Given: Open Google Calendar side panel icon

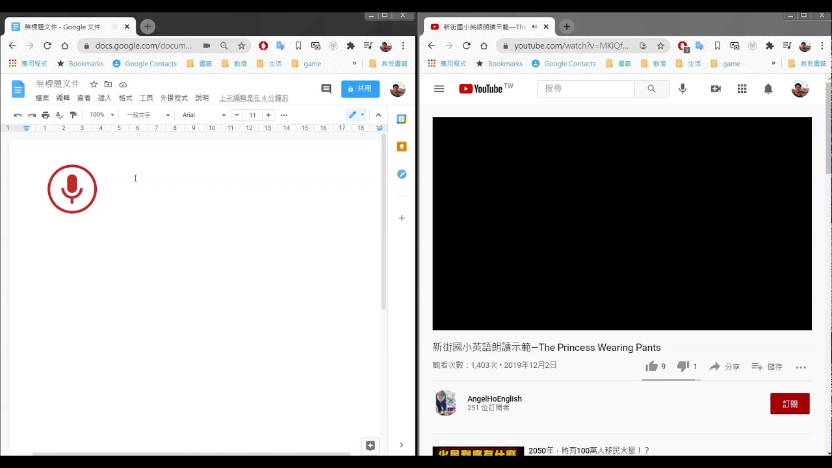Looking at the screenshot, I should coord(402,119).
